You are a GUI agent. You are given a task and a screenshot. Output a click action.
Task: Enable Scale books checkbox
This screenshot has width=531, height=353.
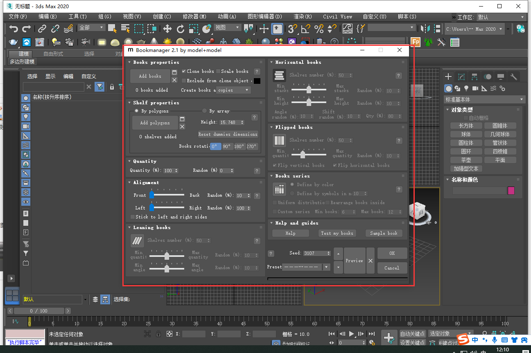(x=218, y=71)
